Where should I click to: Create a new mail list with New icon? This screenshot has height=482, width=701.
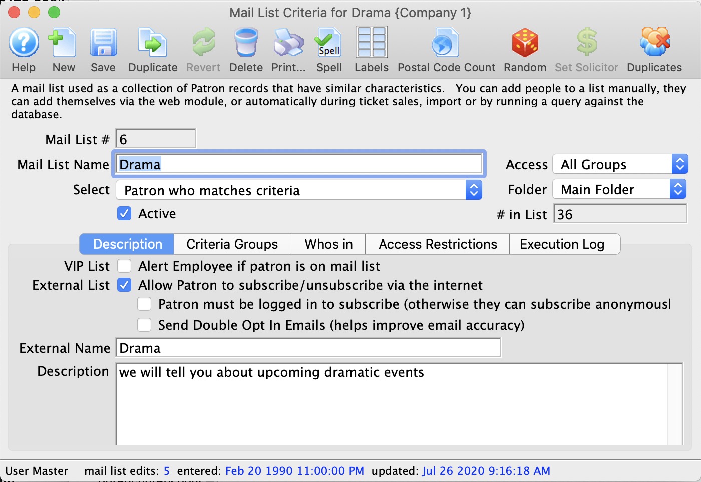tap(63, 48)
